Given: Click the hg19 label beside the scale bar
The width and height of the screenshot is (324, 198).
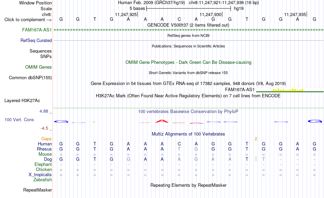Looking at the screenshot, I should [239, 9].
